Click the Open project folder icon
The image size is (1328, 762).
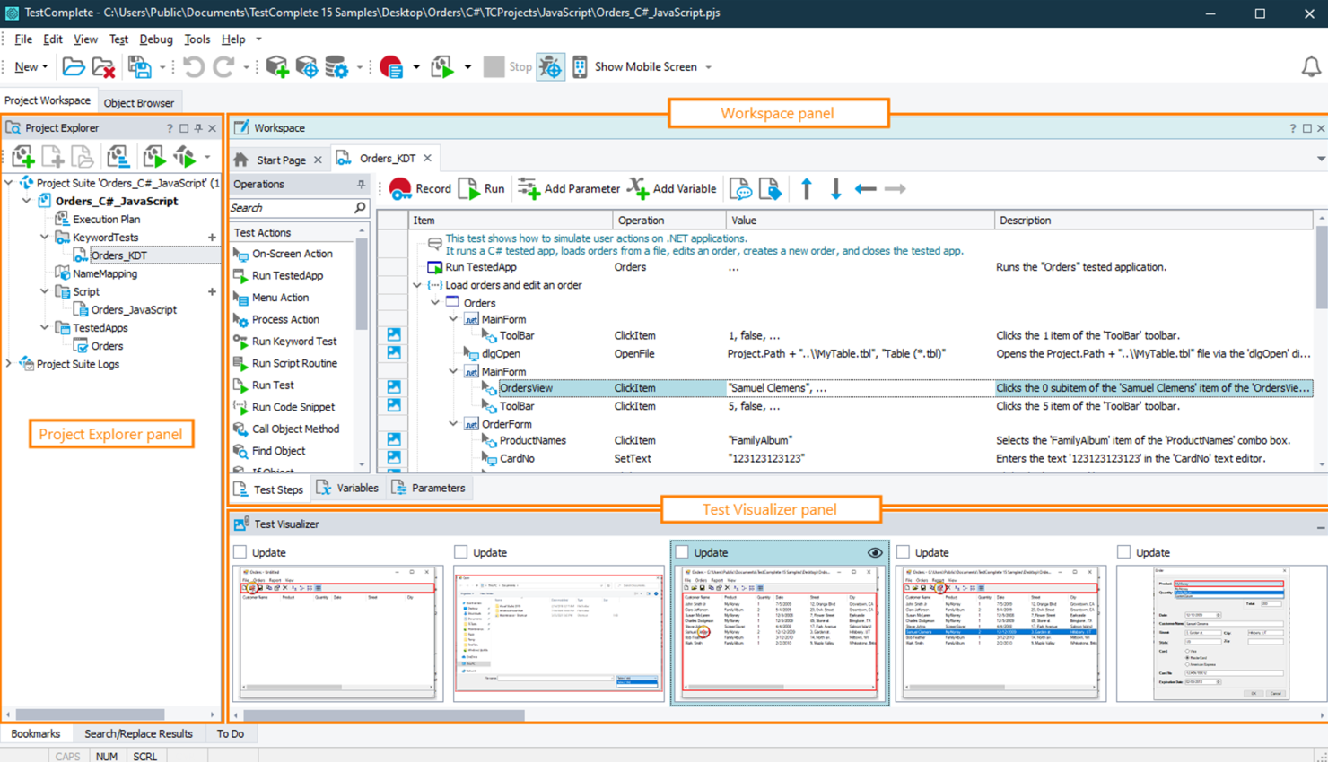[x=73, y=67]
